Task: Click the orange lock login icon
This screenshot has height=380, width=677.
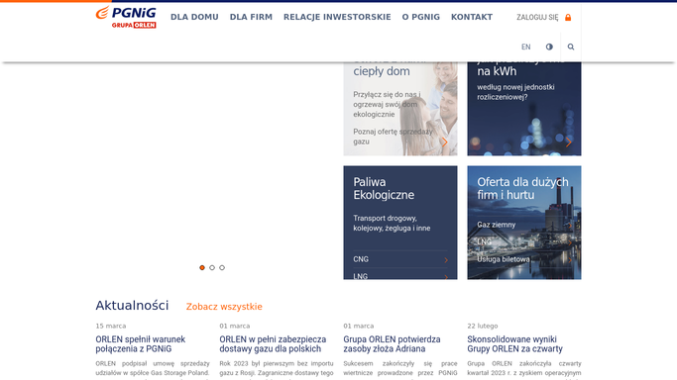Action: (568, 17)
